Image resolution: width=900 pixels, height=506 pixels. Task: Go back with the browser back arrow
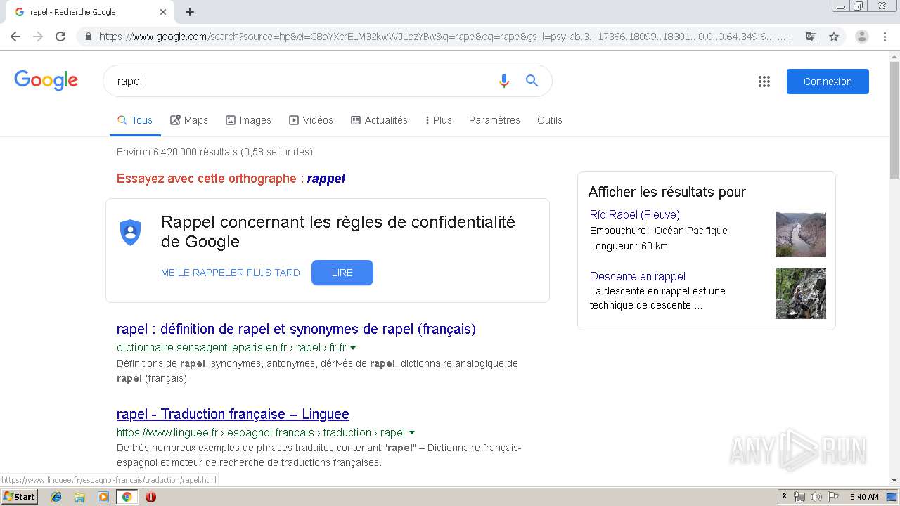click(15, 37)
